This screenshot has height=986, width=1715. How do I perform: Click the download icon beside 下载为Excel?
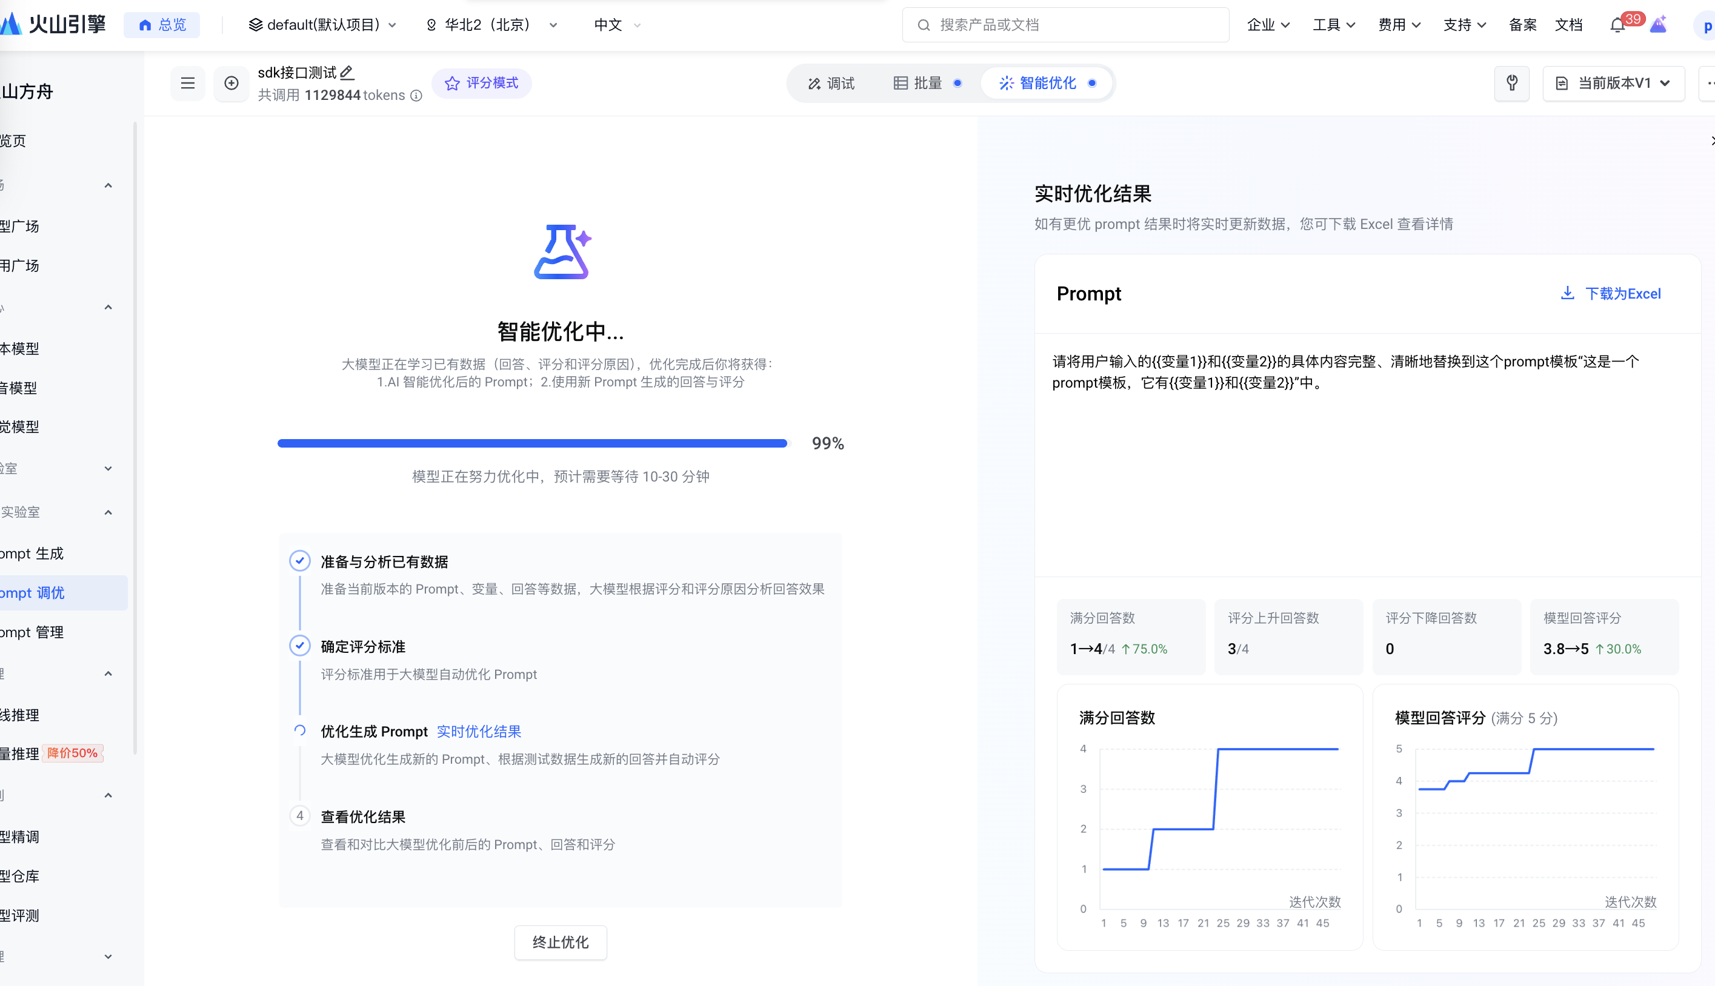click(x=1567, y=293)
